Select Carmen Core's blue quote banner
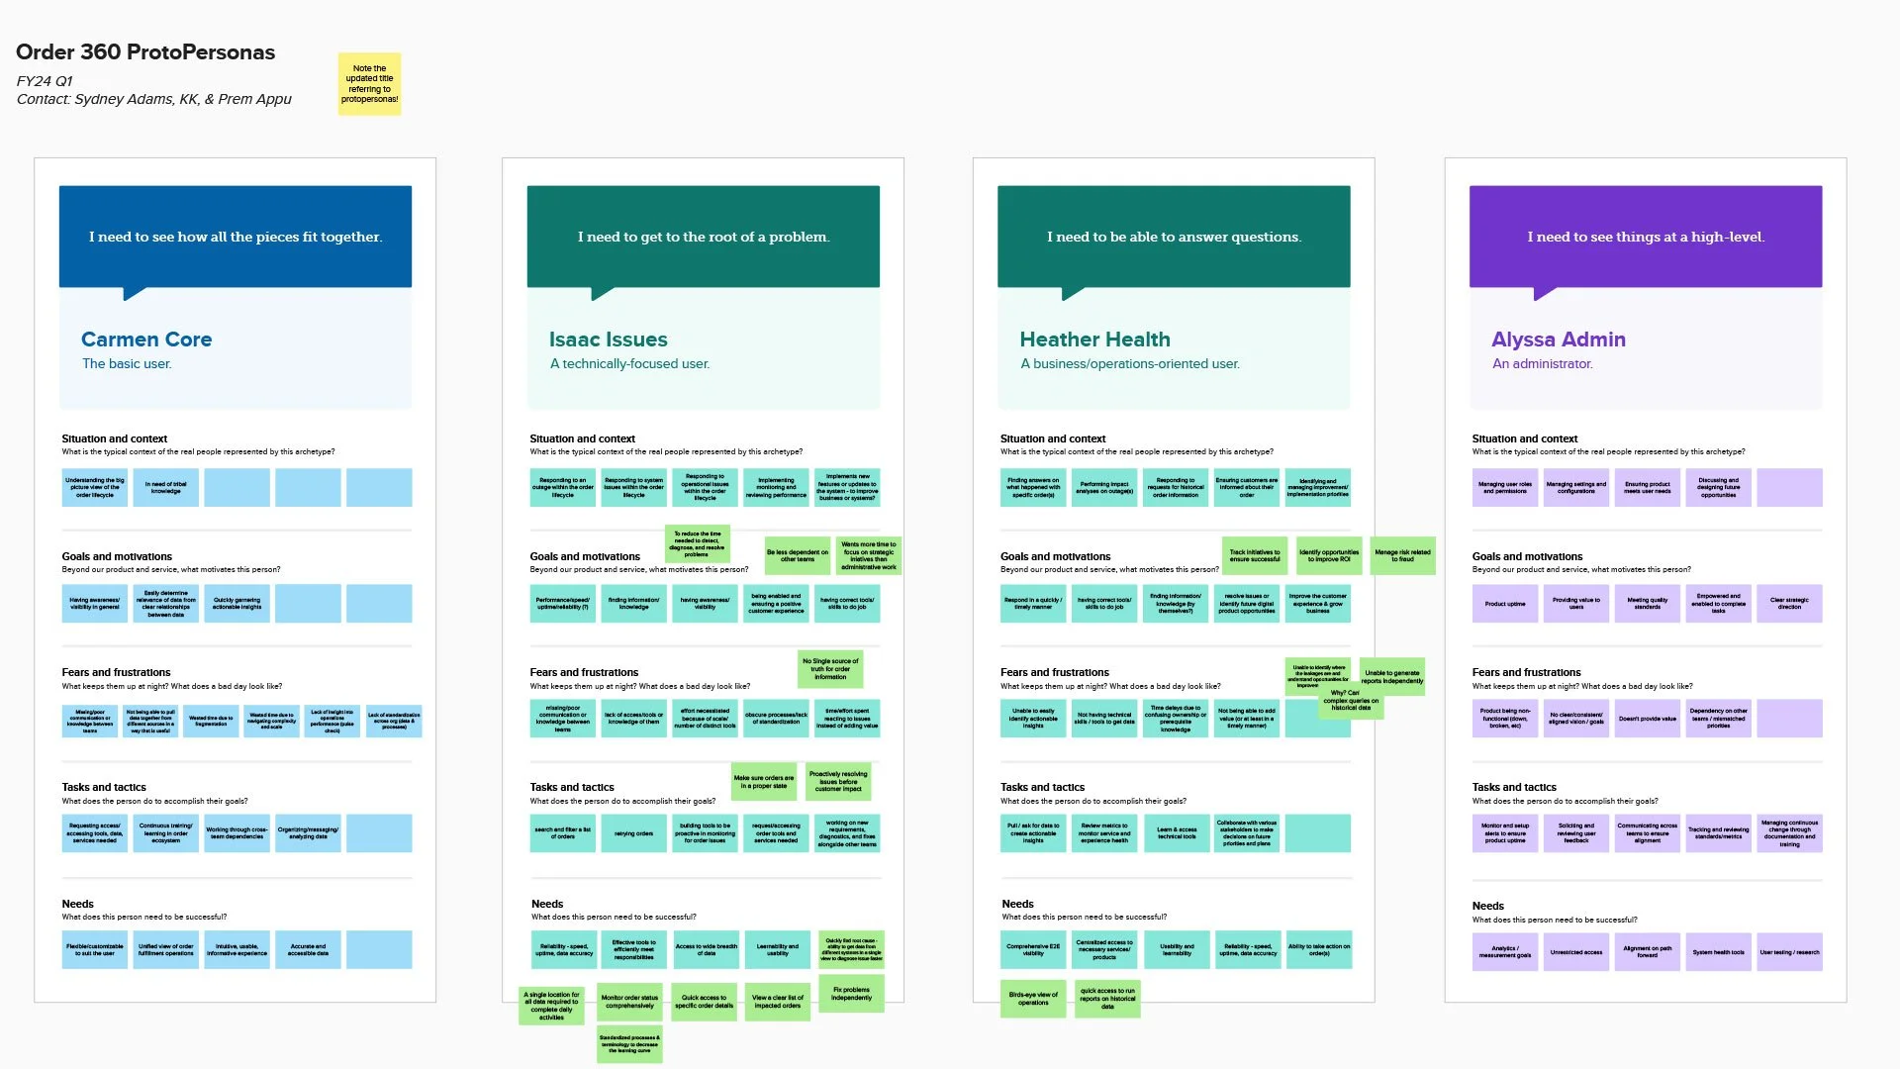 coord(236,237)
